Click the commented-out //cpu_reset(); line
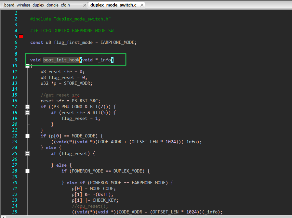This screenshot has width=292, height=218. point(90,206)
